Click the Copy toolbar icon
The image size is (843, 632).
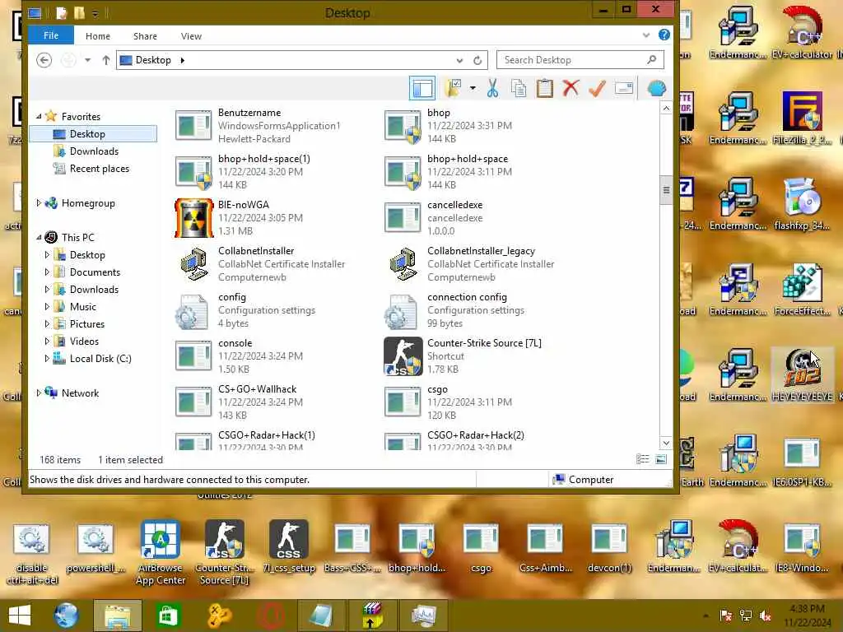tap(519, 88)
